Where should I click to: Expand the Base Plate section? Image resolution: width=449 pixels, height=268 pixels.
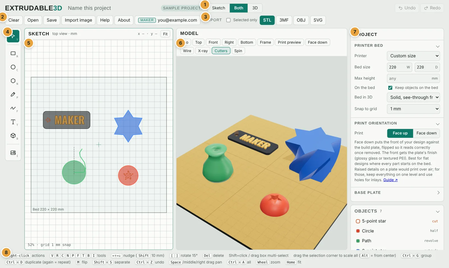(438, 193)
